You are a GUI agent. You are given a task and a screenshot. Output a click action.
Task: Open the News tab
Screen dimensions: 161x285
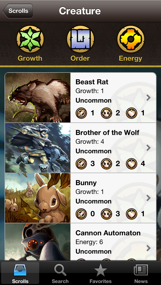141,273
